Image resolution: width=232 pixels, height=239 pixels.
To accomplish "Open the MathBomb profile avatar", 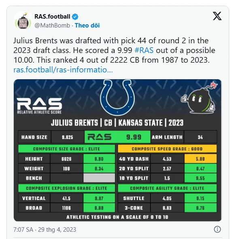I will tap(23, 21).
